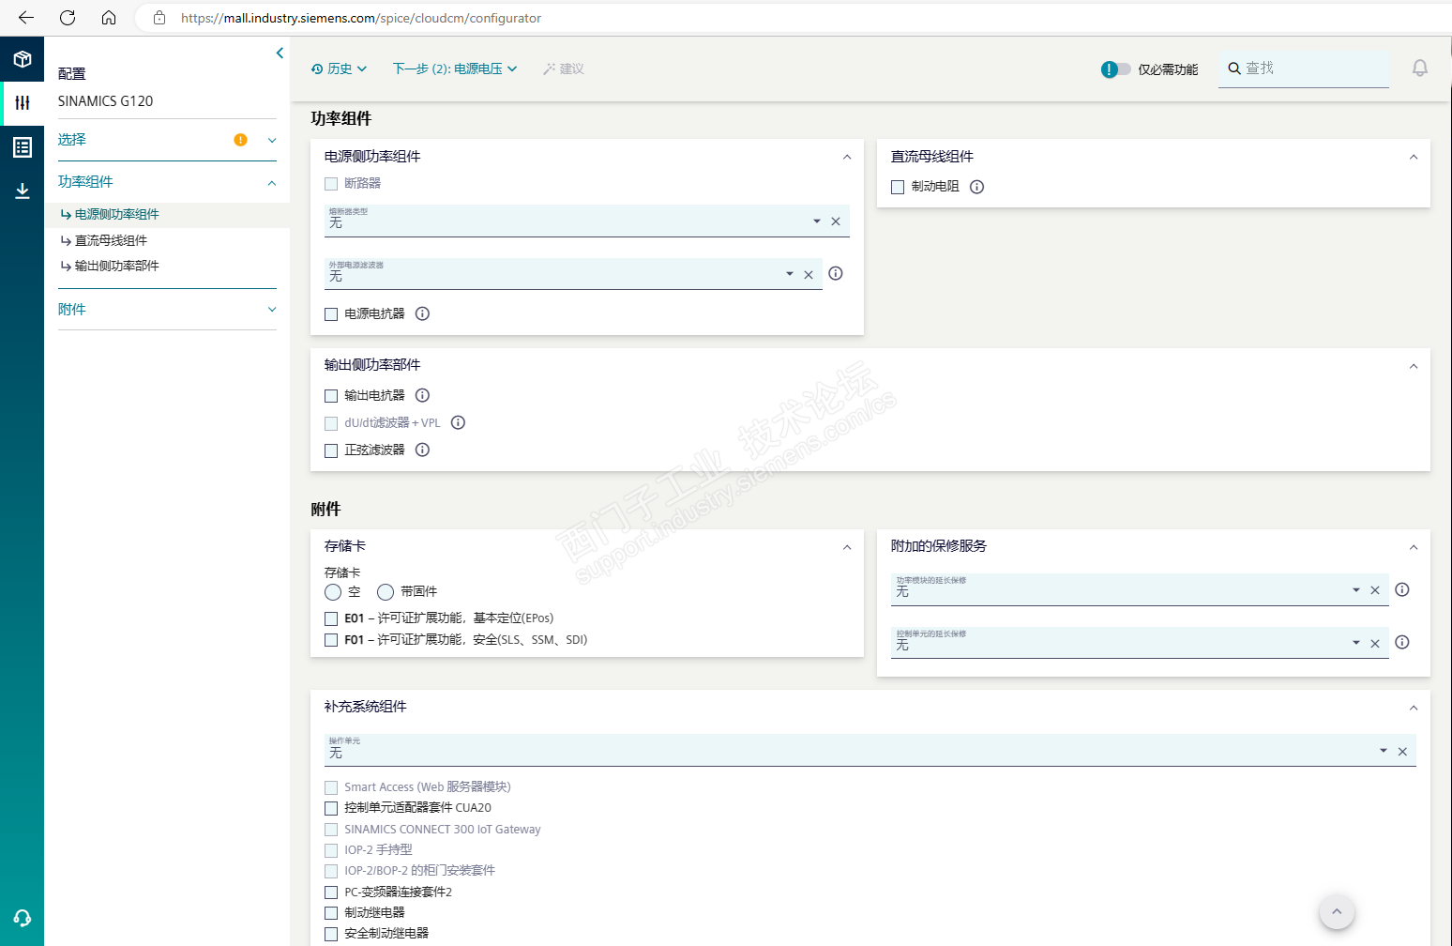Image resolution: width=1452 pixels, height=946 pixels.
Task: Collapse the 直流母线组件 card
Action: tap(1414, 157)
